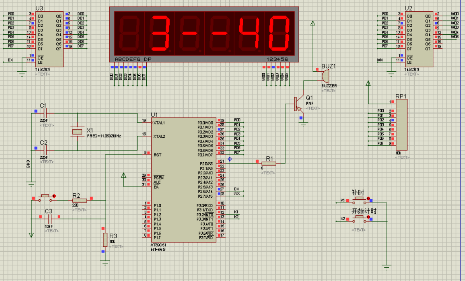Click the P2.0/A8 pin on U1
Screen dimensions: 465x281
pos(206,164)
